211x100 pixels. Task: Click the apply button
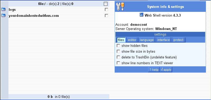pyautogui.click(x=166, y=70)
